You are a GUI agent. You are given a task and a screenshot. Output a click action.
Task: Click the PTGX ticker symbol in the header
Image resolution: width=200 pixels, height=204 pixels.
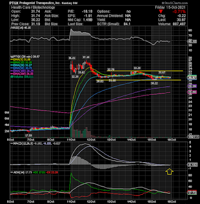coord(14,3)
